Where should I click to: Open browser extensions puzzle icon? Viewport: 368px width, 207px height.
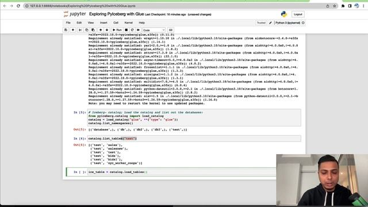343,6
